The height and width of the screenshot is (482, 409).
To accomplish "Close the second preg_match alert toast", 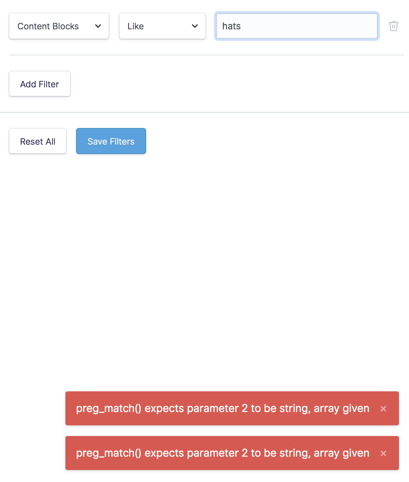I will 383,453.
